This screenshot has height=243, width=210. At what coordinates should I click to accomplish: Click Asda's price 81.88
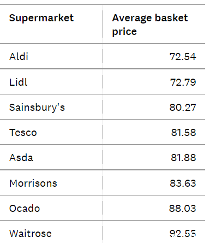coord(183,157)
